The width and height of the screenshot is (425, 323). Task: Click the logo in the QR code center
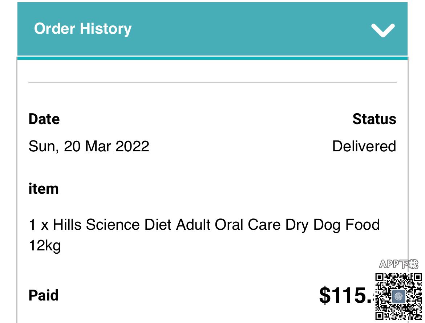click(x=398, y=297)
